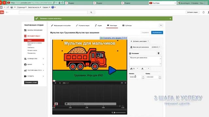The image size is (209, 117).
Task: Click the browser forward arrow button
Action: pyautogui.click(x=4, y=3)
